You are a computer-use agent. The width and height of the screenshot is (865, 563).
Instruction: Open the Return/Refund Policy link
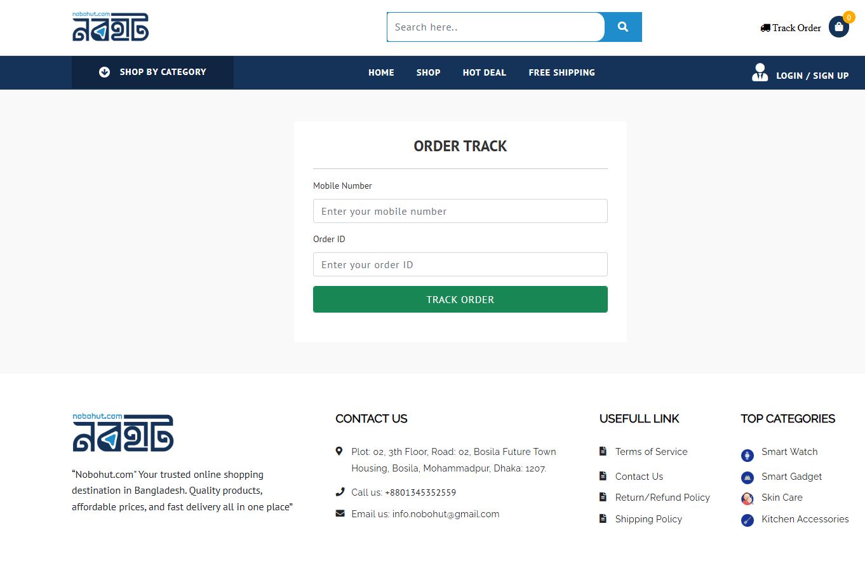click(662, 498)
